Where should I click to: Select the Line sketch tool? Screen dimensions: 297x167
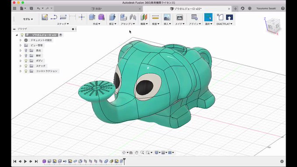(x=54, y=17)
